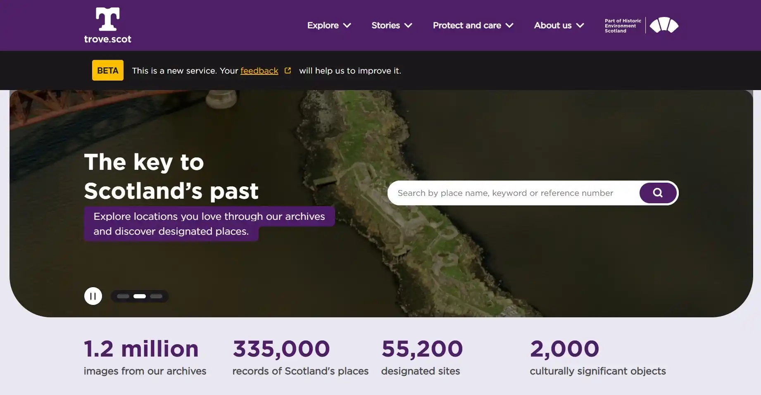Click the external link icon beside feedback
Image resolution: width=761 pixels, height=395 pixels.
288,70
